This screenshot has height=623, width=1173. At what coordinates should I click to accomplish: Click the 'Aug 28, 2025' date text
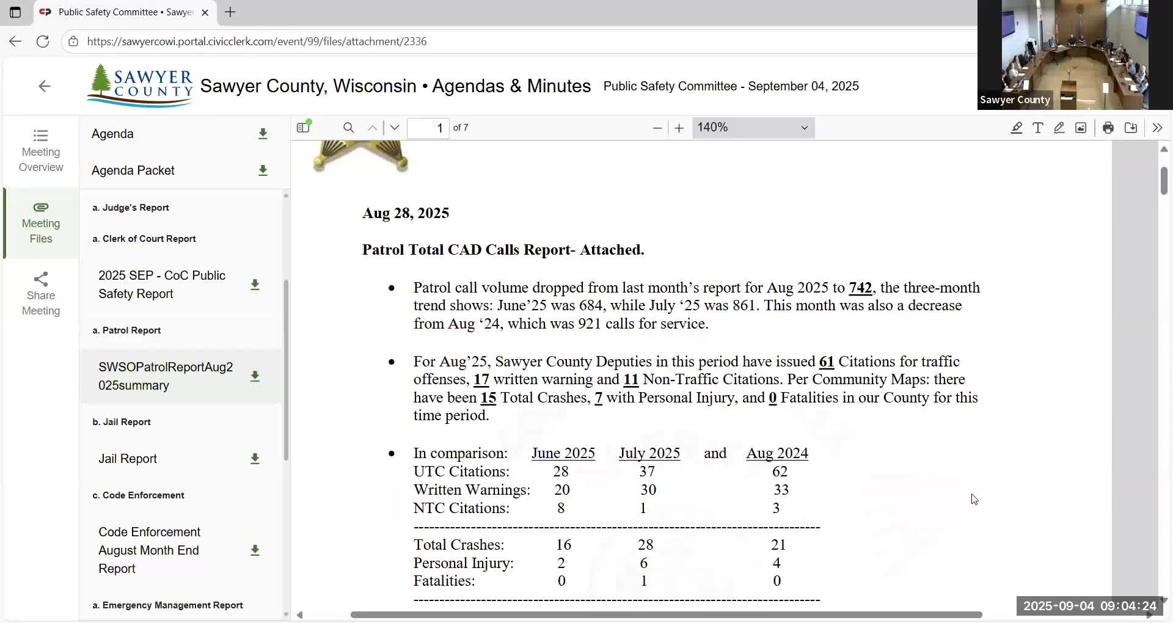(x=406, y=213)
